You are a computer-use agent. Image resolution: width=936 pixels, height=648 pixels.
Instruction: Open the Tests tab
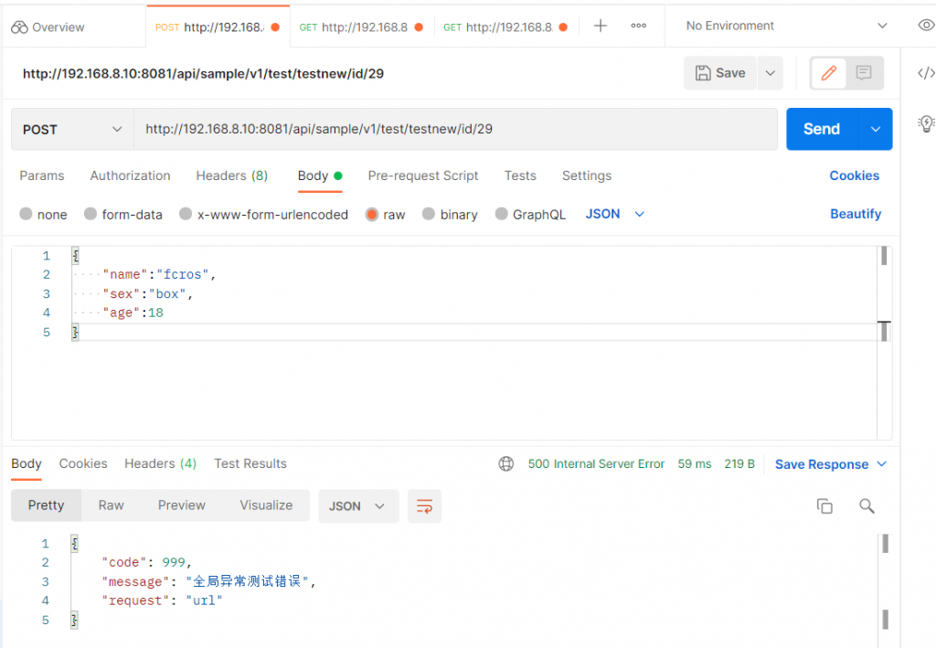pyautogui.click(x=520, y=175)
